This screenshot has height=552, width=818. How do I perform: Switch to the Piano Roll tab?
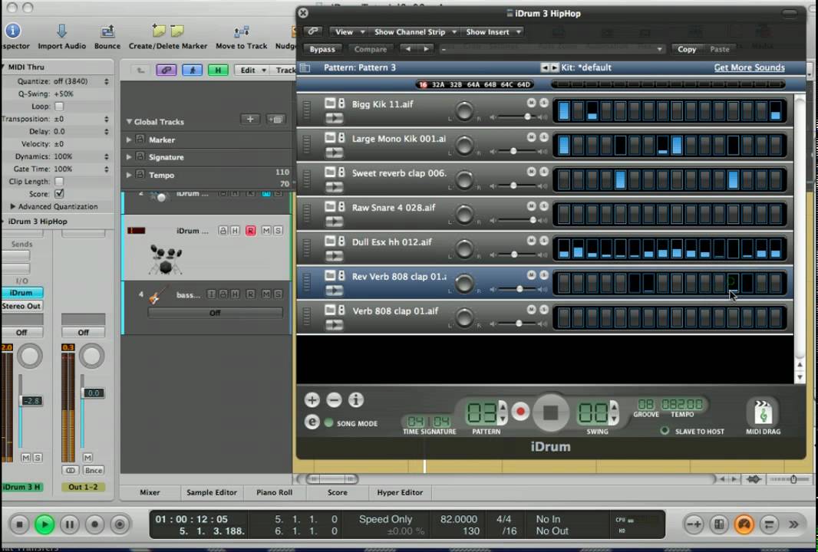point(275,492)
